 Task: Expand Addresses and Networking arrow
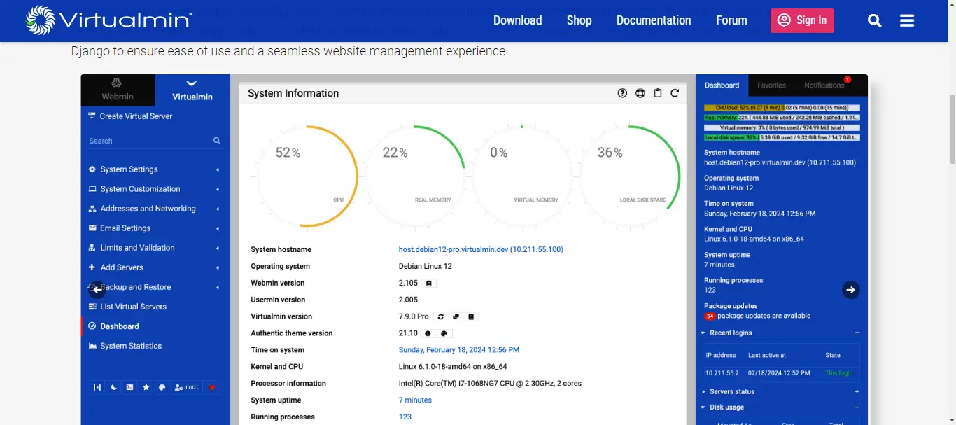pos(218,209)
